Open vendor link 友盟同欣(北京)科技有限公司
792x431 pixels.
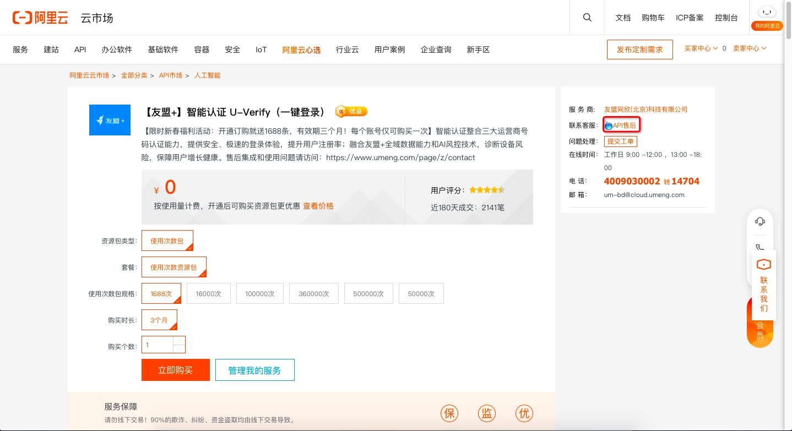pos(645,109)
